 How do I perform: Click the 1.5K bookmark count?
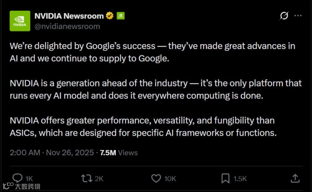coord(240,179)
